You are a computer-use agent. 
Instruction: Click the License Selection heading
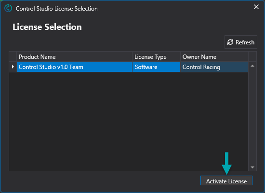pyautogui.click(x=47, y=27)
